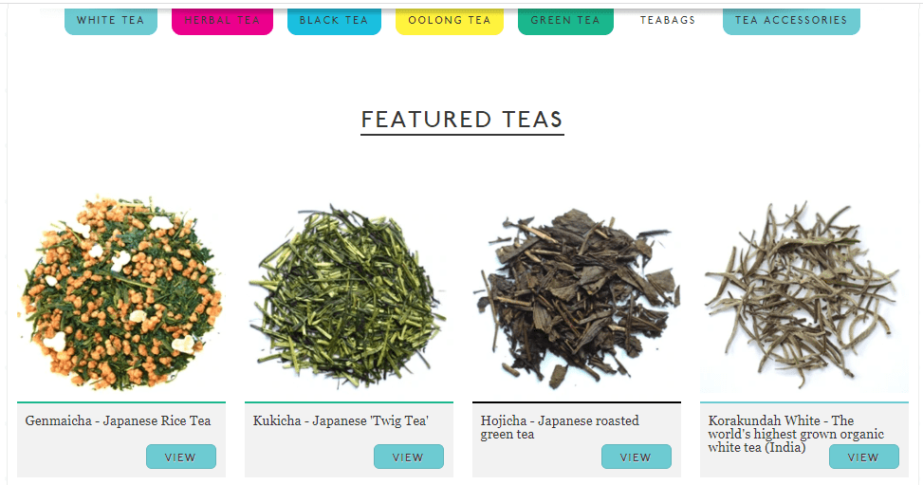View the Genmaicha Japanese Rice Tea product
923x485 pixels.
coord(181,457)
